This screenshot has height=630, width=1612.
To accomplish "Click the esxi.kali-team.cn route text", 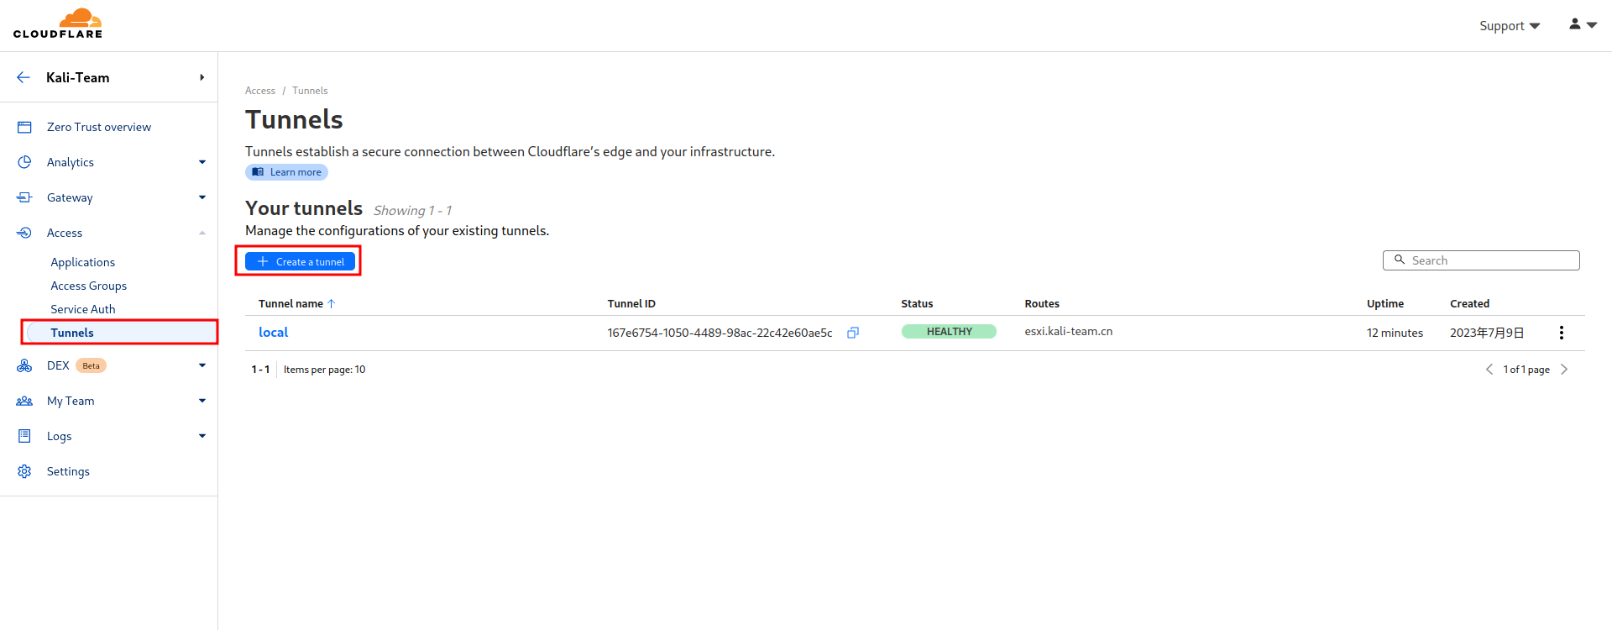I will tap(1068, 332).
